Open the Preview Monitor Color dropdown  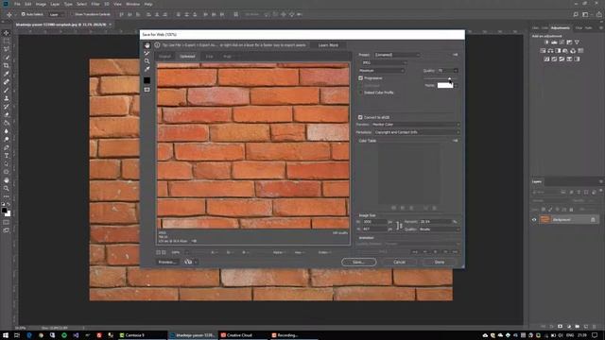coord(416,125)
